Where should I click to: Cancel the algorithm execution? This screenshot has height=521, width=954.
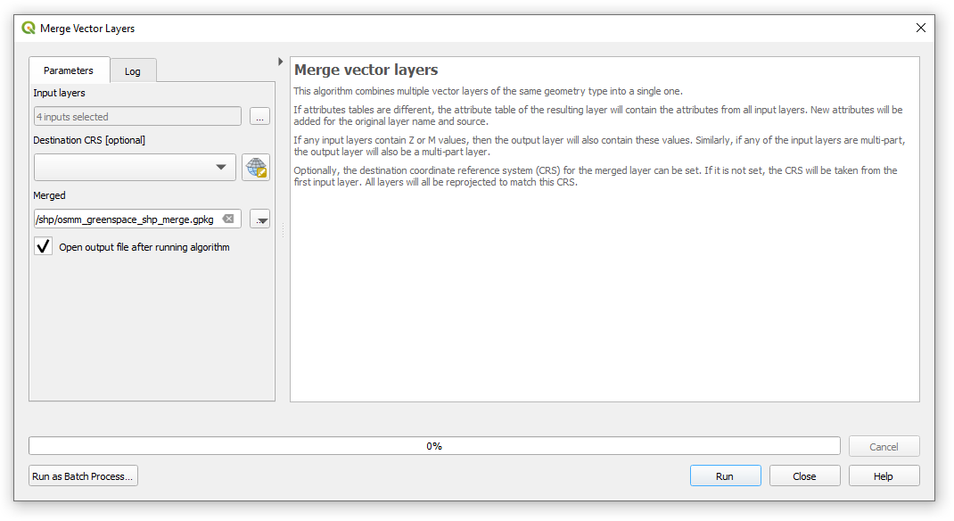click(884, 445)
